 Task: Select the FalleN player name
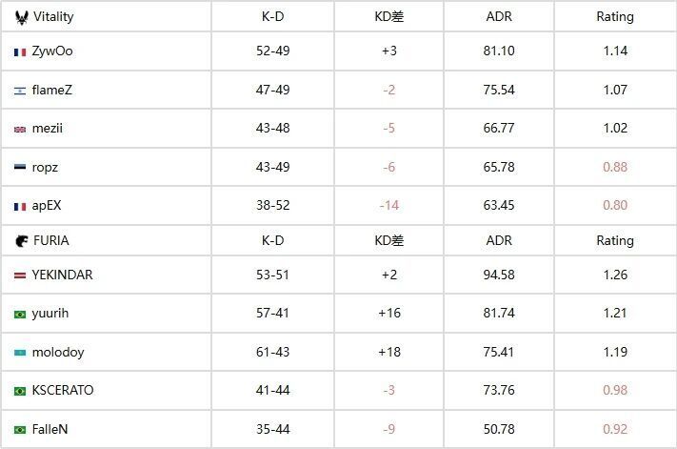pos(50,429)
